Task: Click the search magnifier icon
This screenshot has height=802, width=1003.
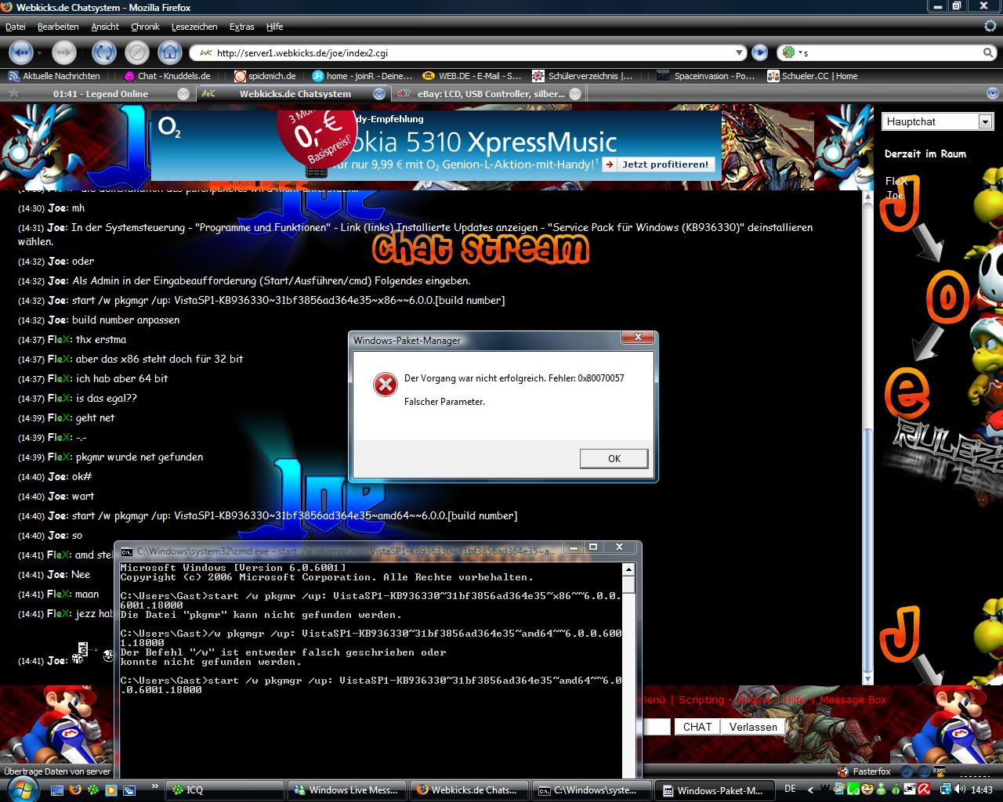Action: pyautogui.click(x=988, y=52)
